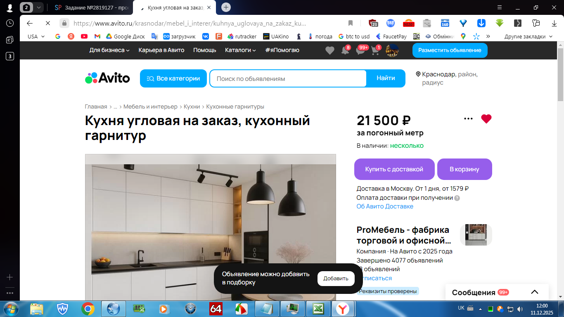Screen dimensions: 564x317
Task: Open Об Авито Доставке link
Action: (x=385, y=206)
